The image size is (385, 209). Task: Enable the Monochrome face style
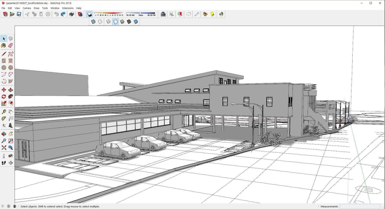(x=136, y=21)
